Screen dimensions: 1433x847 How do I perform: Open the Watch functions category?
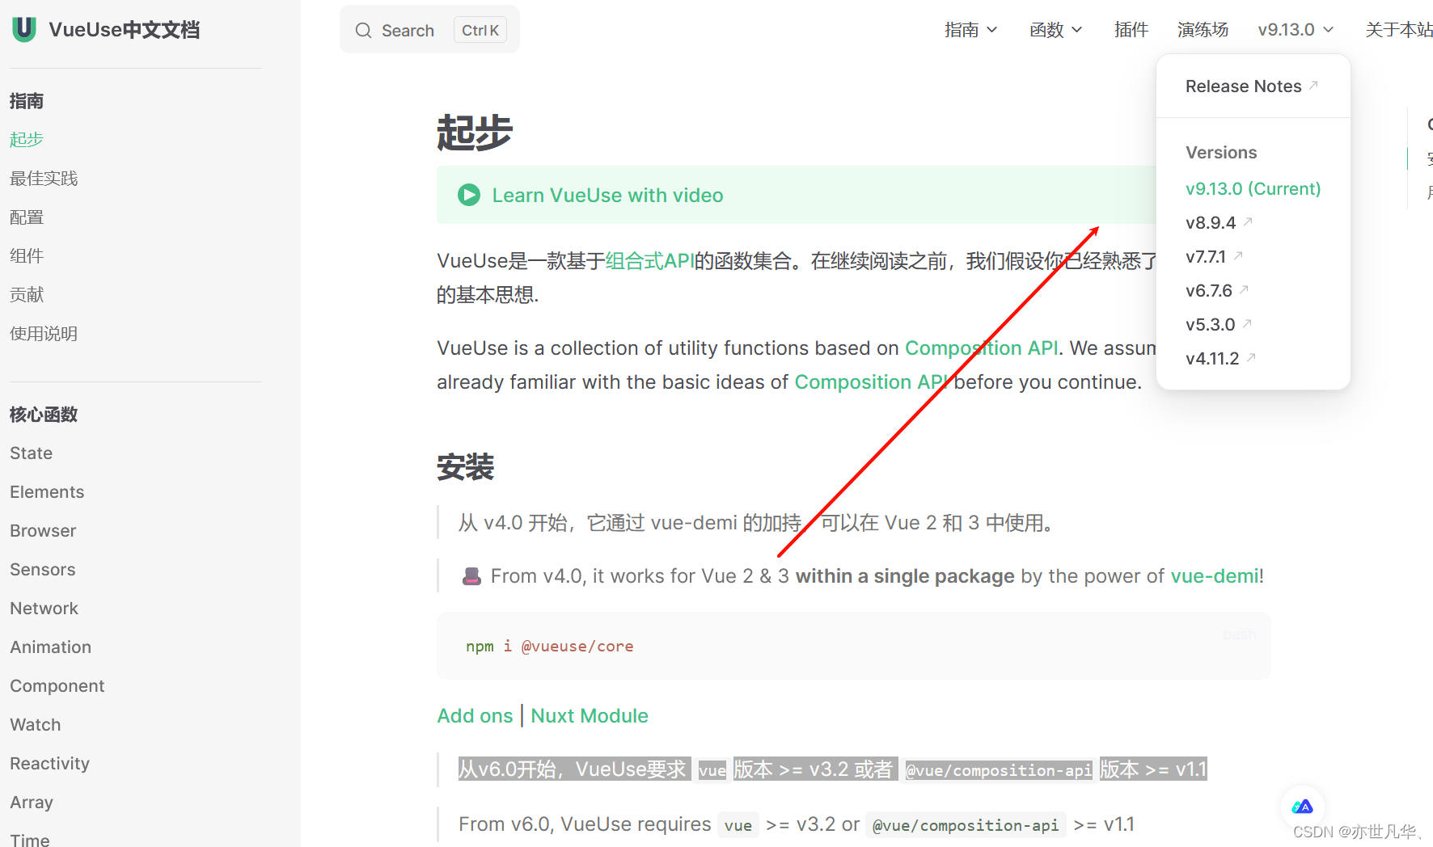coord(35,724)
